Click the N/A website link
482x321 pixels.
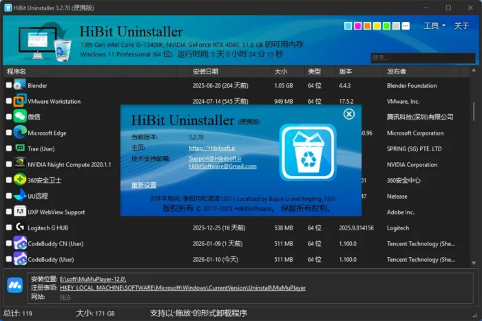click(65, 297)
